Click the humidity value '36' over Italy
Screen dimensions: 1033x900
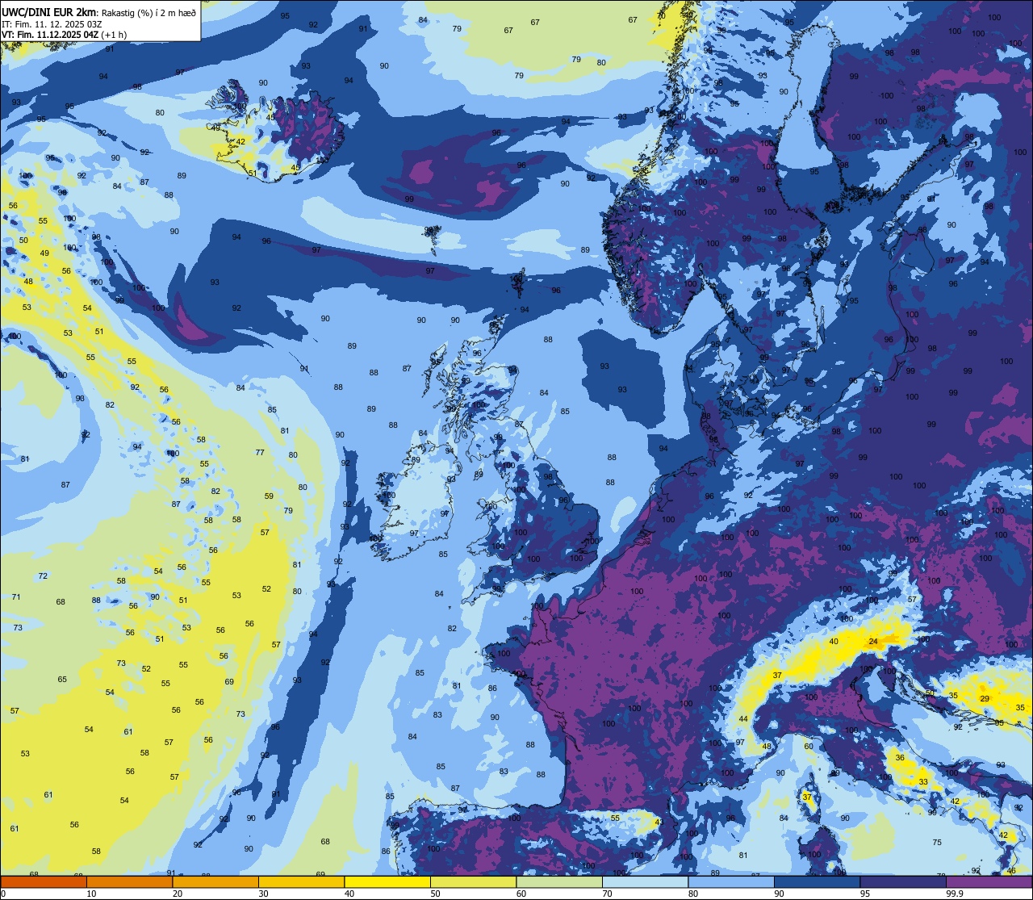point(900,758)
